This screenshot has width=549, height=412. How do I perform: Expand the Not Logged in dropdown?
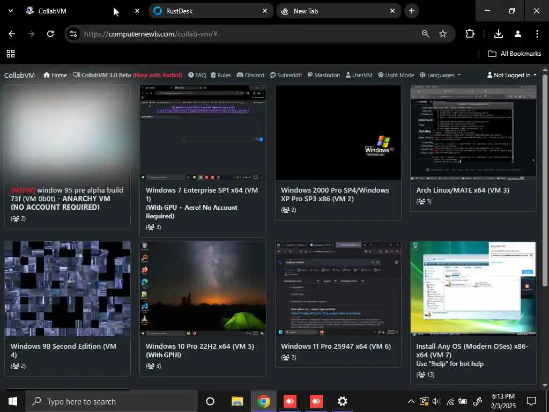coord(511,75)
